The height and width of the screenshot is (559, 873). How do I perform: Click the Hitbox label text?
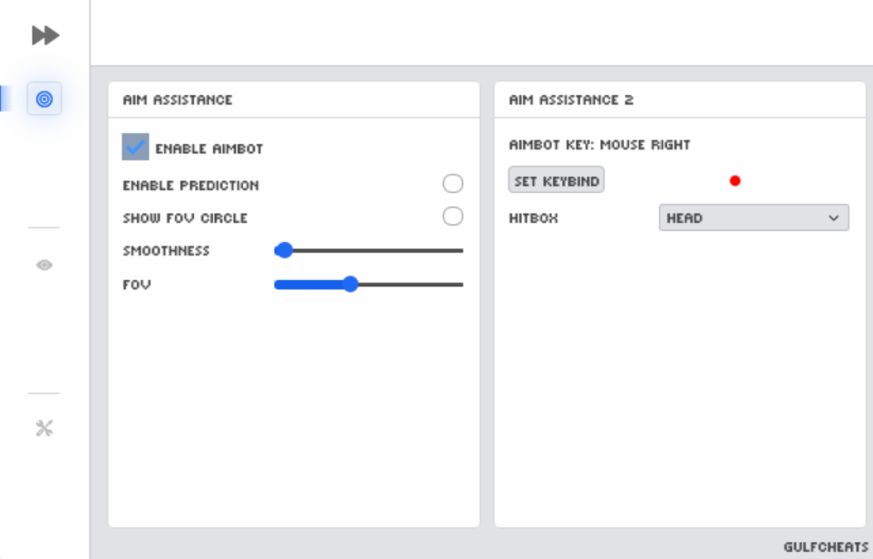point(533,218)
